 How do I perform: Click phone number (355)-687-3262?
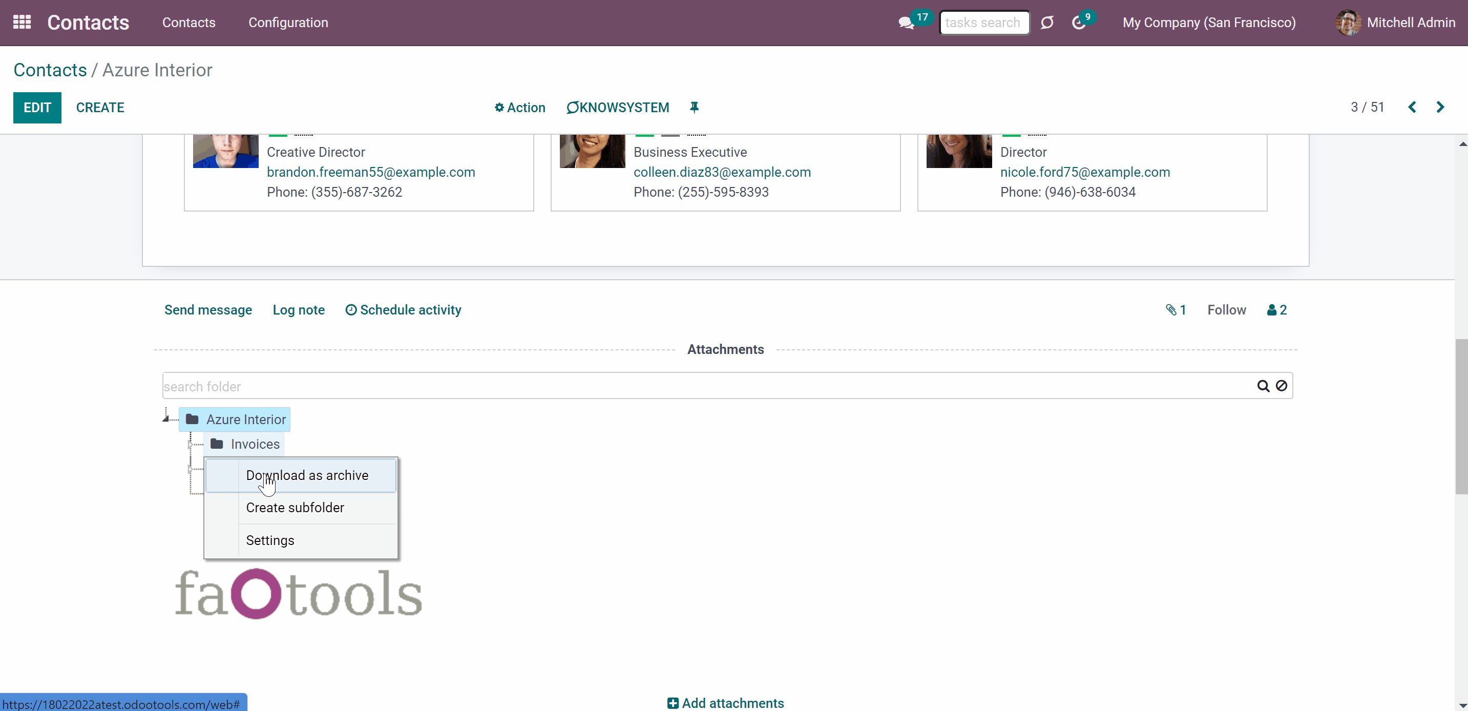tap(356, 192)
